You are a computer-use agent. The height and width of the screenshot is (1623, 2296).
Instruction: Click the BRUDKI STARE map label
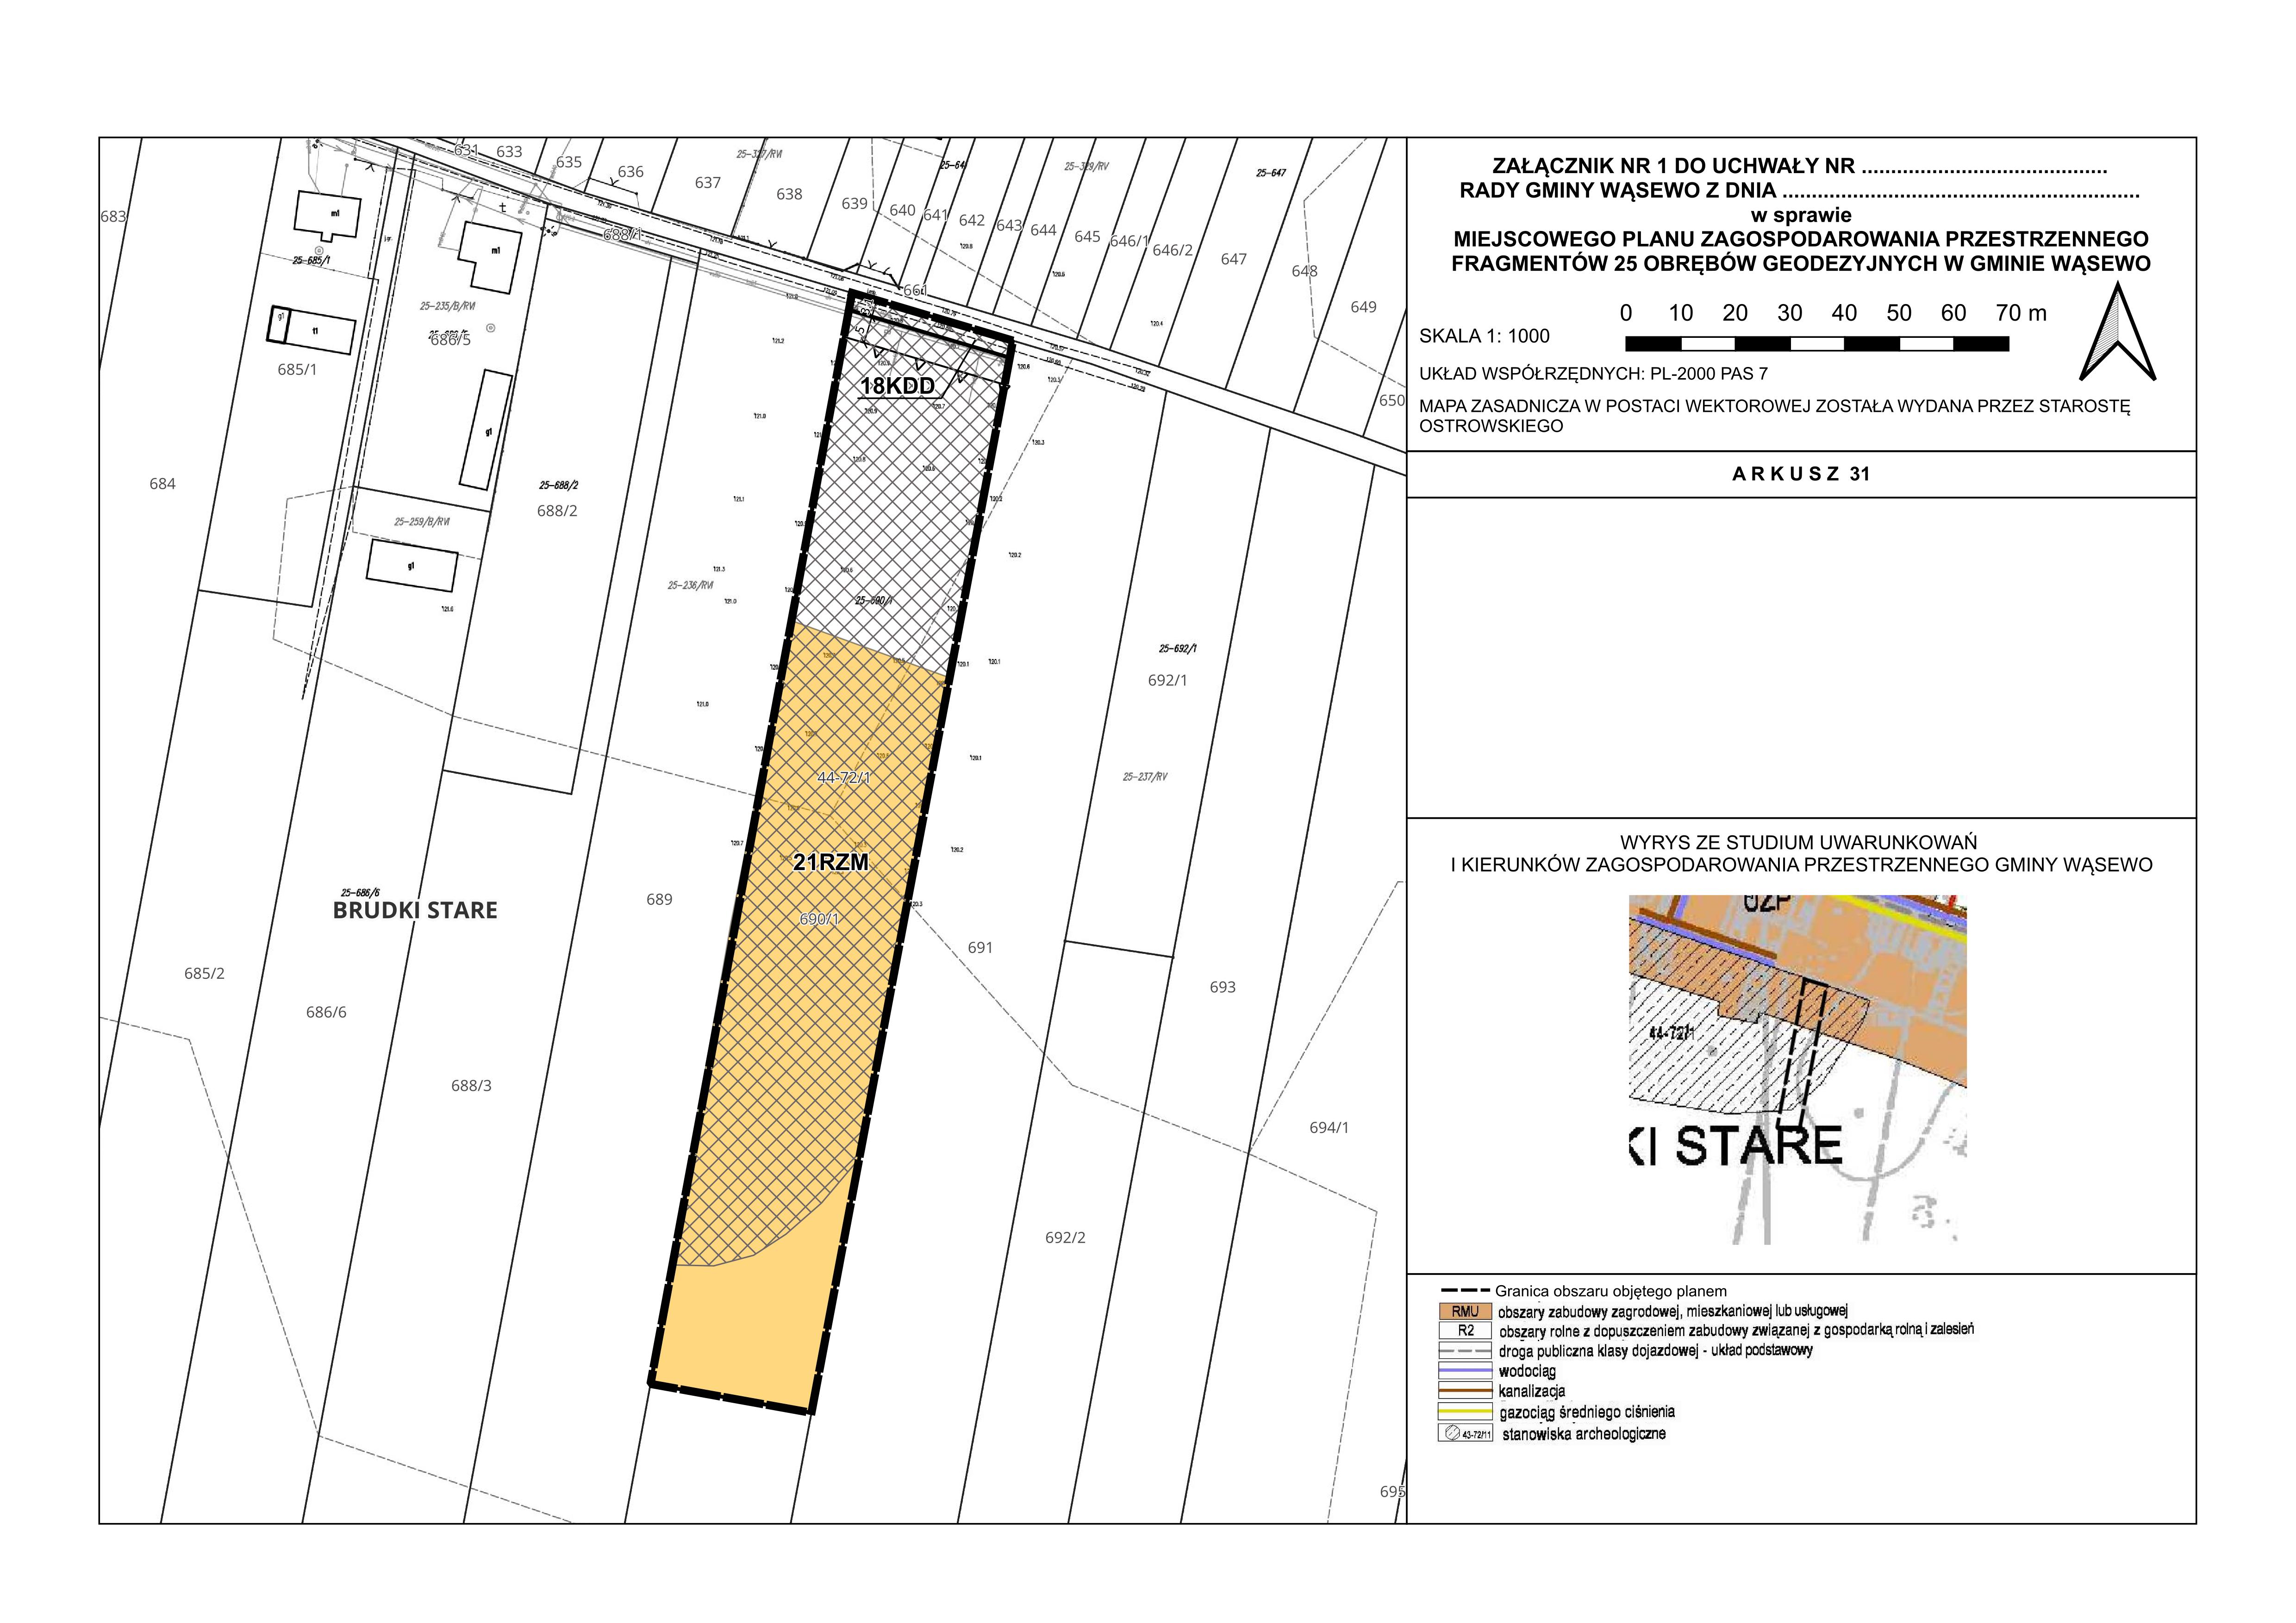[415, 910]
